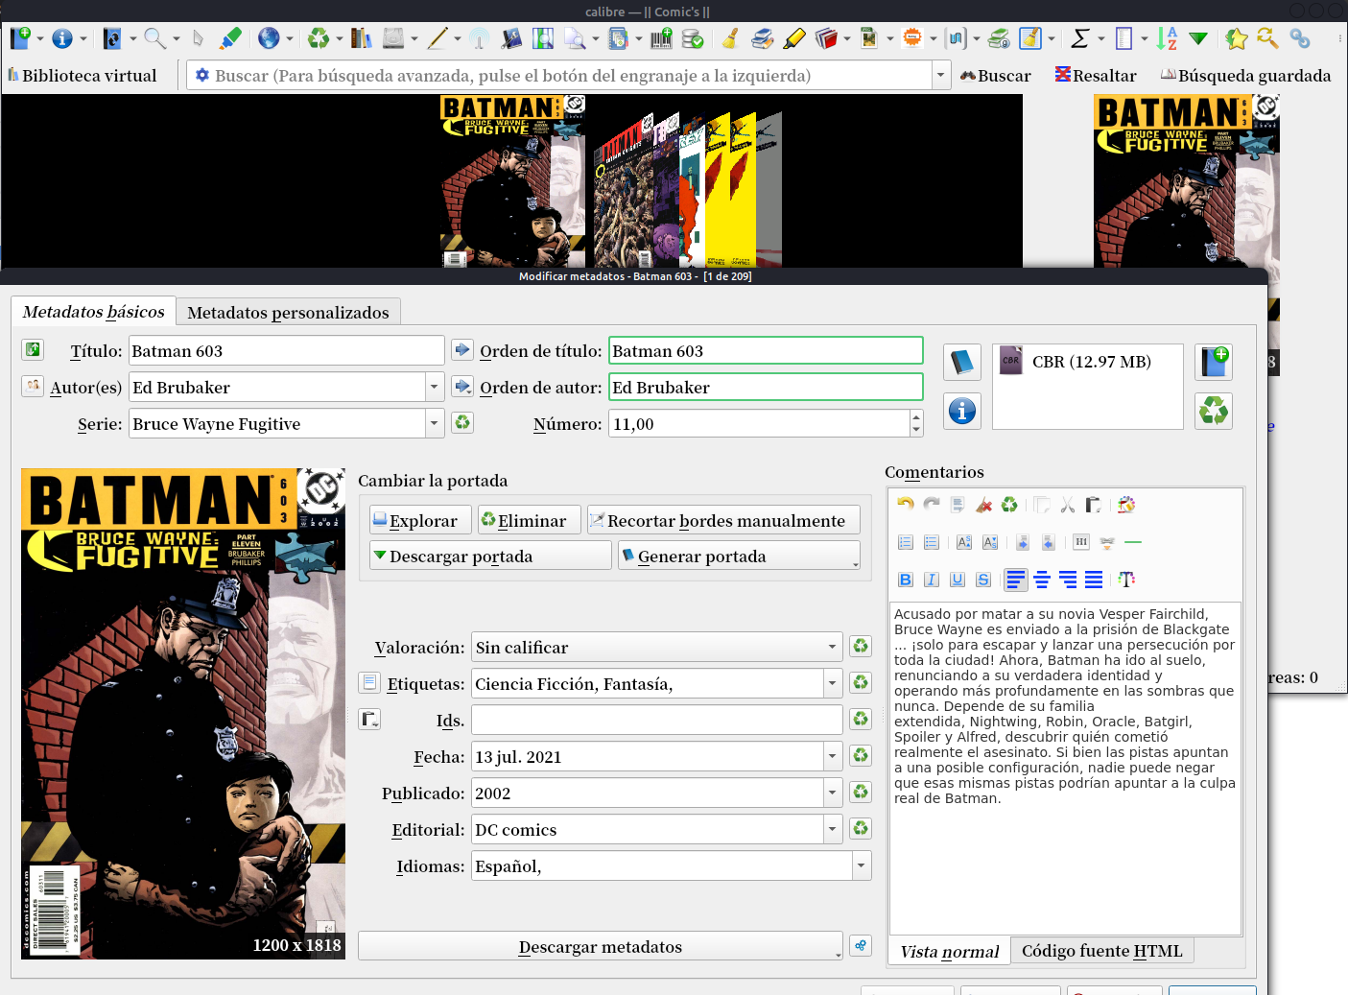Switch to Metadatos personalizados tab
1348x995 pixels.
[288, 313]
